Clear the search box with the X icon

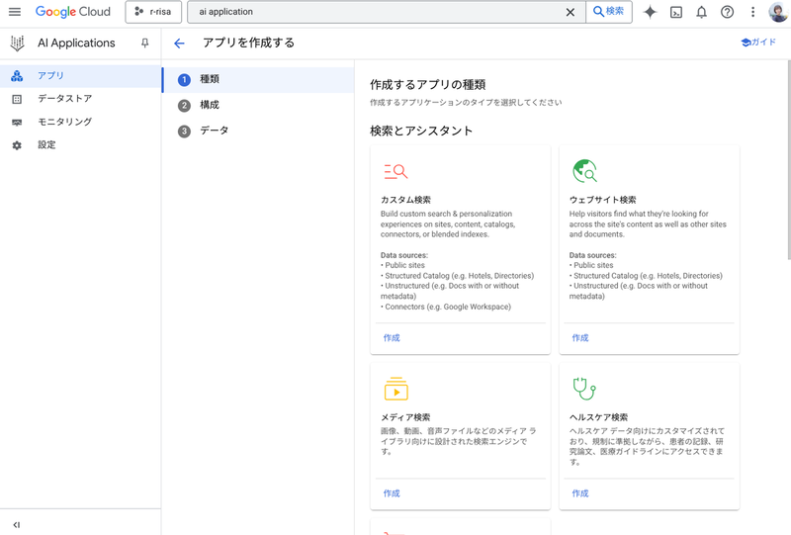click(571, 12)
